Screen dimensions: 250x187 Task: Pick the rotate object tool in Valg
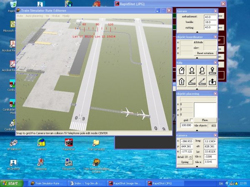pyautogui.click(x=202, y=70)
